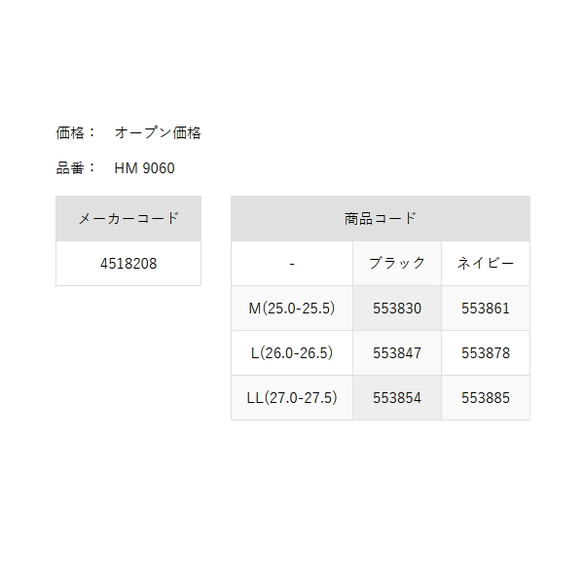Click product code 553878
The width and height of the screenshot is (584, 584).
point(485,352)
